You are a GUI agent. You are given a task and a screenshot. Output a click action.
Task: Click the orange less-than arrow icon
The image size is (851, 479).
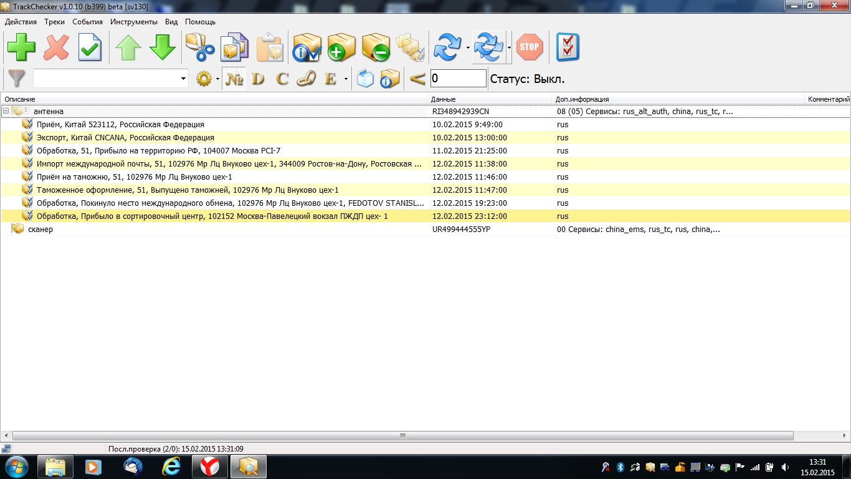pyautogui.click(x=417, y=79)
